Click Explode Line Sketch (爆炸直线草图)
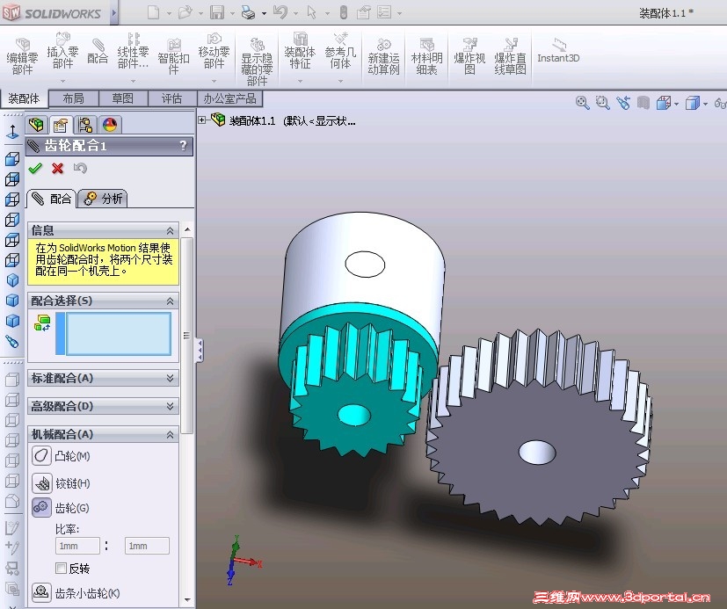 tap(510, 56)
